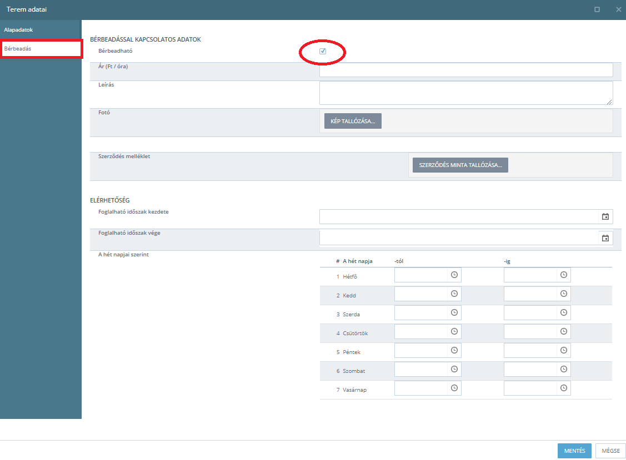Focus Foglalható időszak vége date field
The height and width of the screenshot is (460, 626).
pos(459,238)
